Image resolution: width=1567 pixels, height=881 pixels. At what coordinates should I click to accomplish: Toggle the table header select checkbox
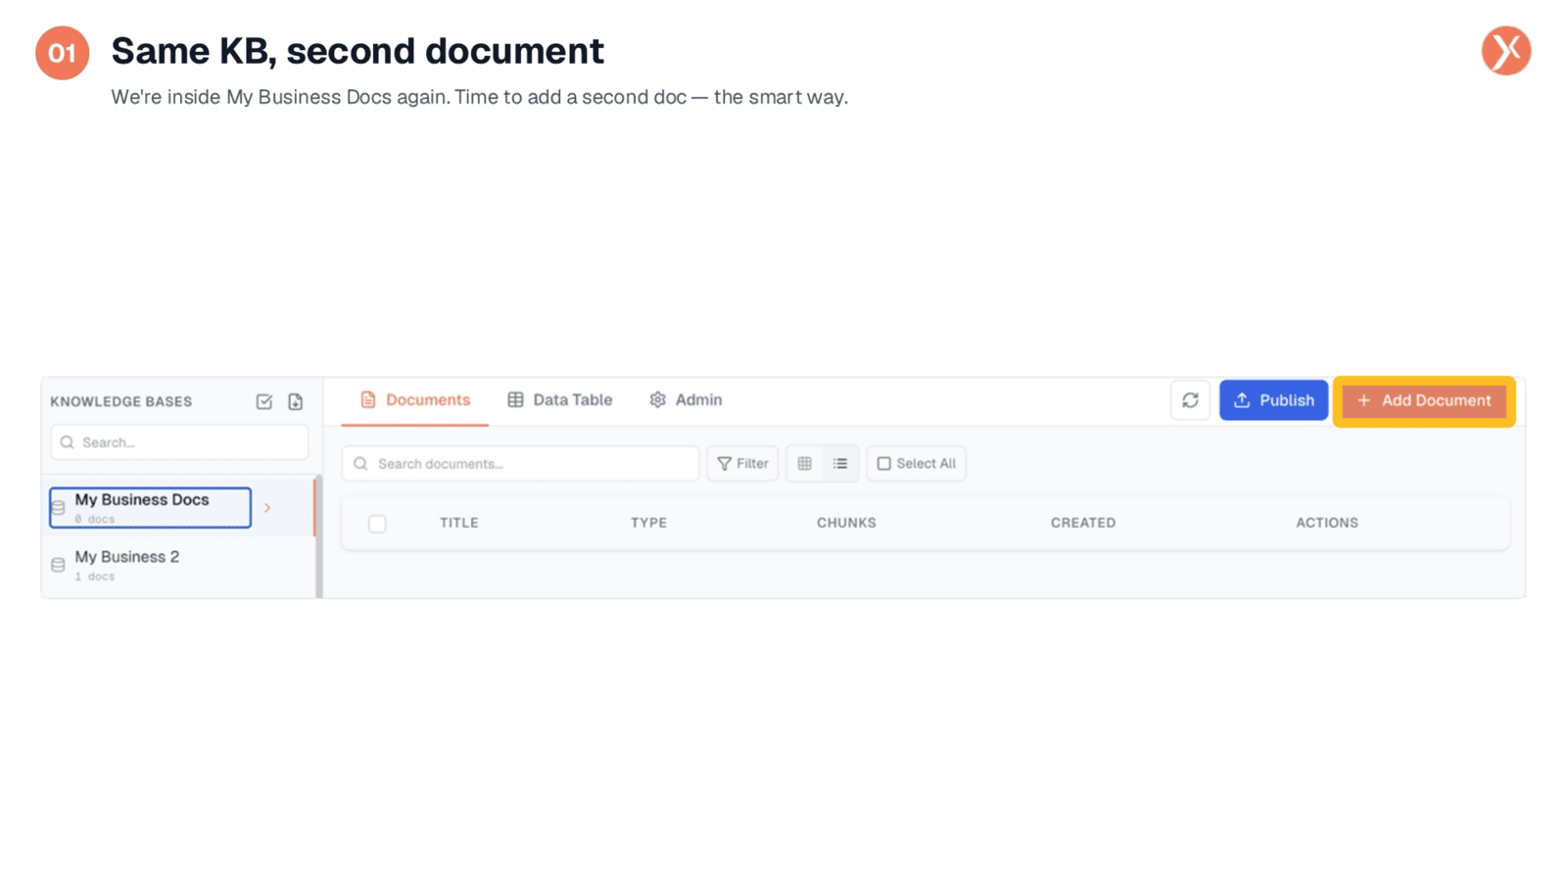tap(377, 524)
